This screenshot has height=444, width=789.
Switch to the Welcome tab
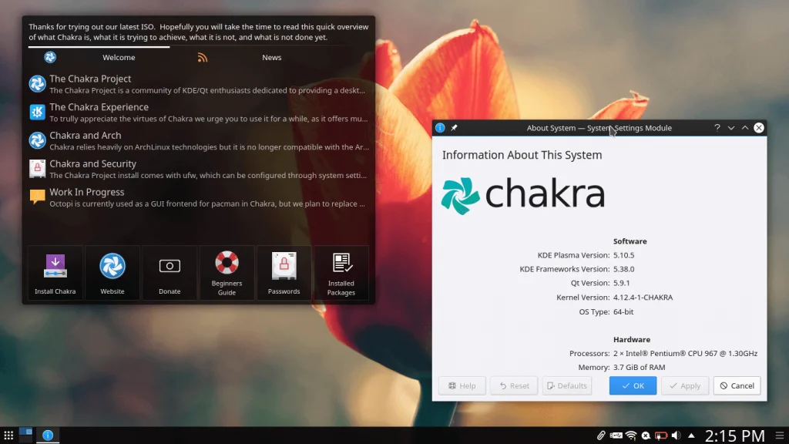[119, 57]
